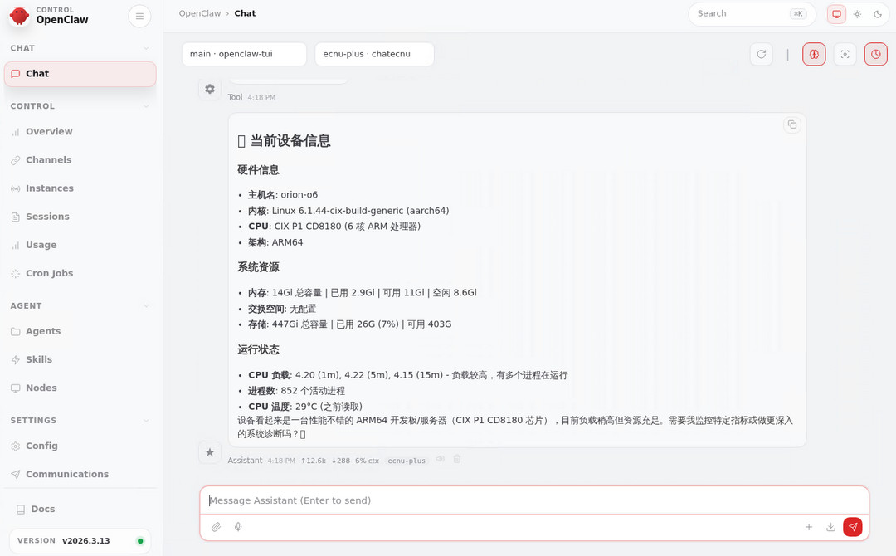The height and width of the screenshot is (556, 896).
Task: Open Cron Jobs in the sidebar
Action: (80, 273)
